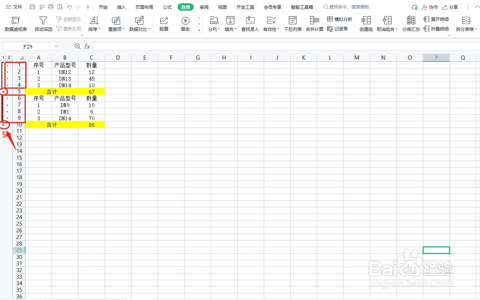The image size is (480, 300).
Task: Open the 模拟分析 what-if analysis menu
Action: pyautogui.click(x=340, y=19)
